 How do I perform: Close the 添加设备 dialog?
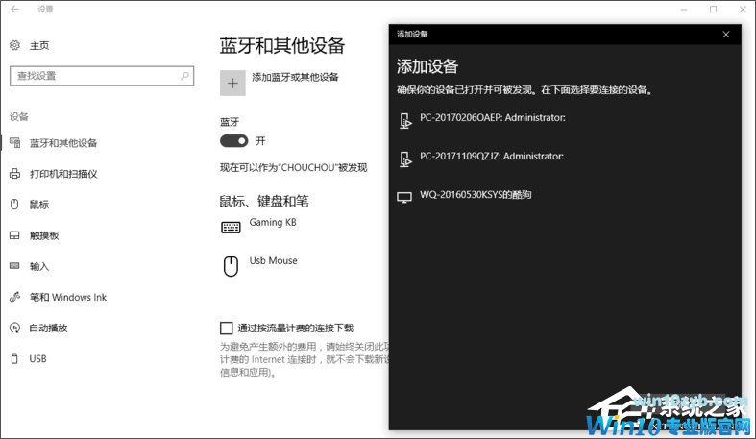coord(726,35)
